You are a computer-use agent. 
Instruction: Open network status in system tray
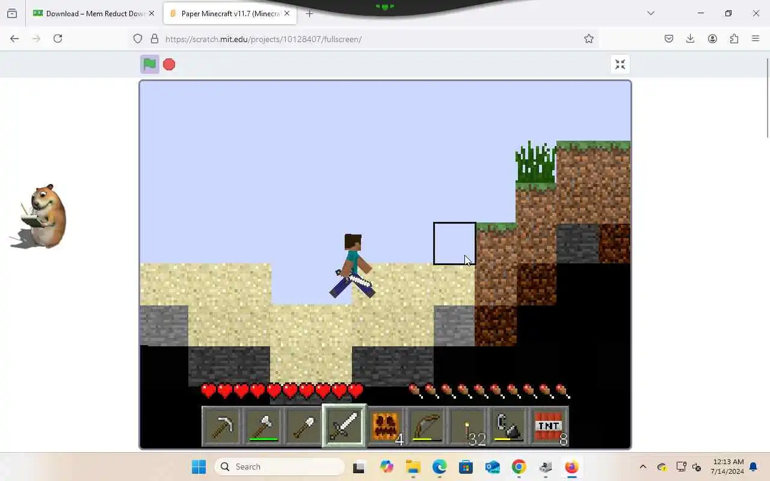[x=681, y=467]
